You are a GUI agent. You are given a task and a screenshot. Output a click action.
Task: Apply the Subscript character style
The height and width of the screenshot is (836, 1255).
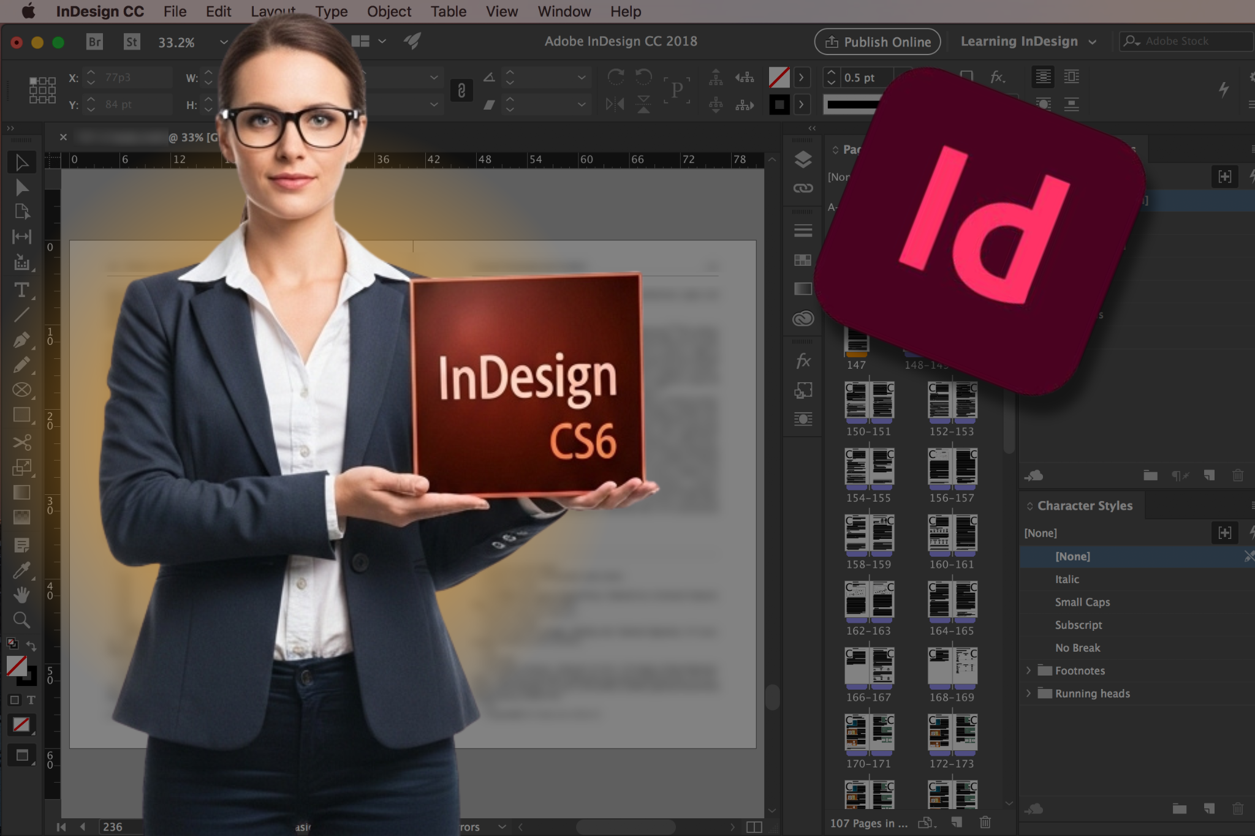click(1079, 625)
